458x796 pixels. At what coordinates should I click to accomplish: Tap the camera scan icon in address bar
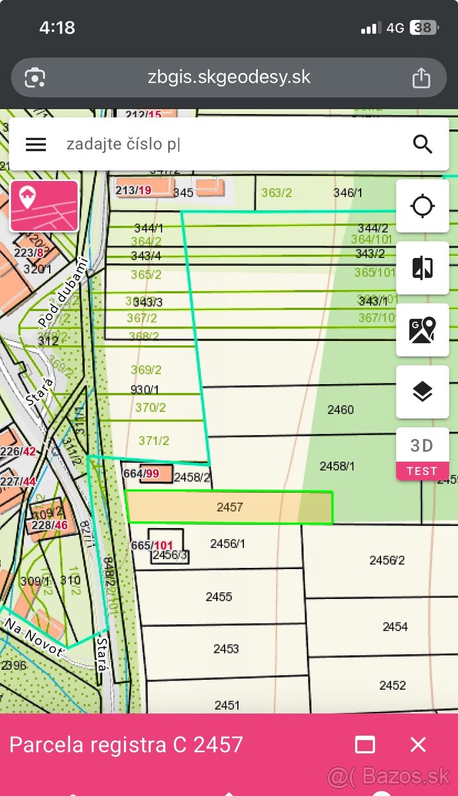(x=34, y=78)
